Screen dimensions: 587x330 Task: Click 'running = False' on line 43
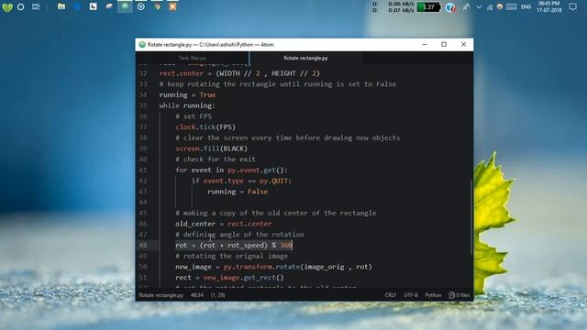click(x=238, y=192)
